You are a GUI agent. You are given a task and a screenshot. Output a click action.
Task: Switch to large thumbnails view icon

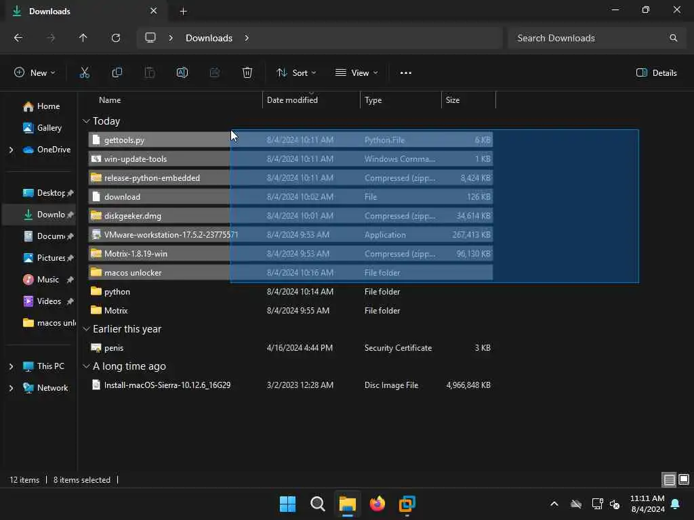click(684, 480)
